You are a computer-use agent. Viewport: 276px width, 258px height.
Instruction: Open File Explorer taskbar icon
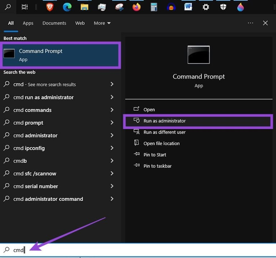click(84, 7)
